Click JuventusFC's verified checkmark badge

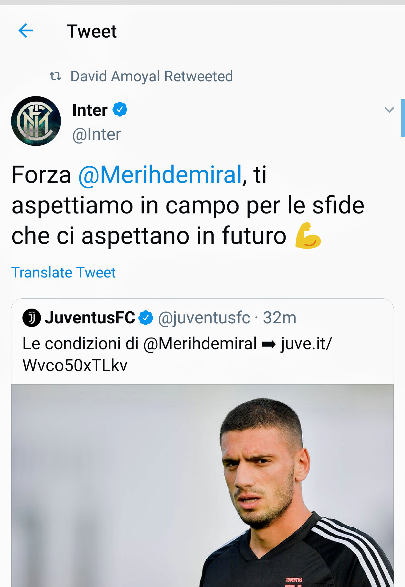pyautogui.click(x=146, y=318)
